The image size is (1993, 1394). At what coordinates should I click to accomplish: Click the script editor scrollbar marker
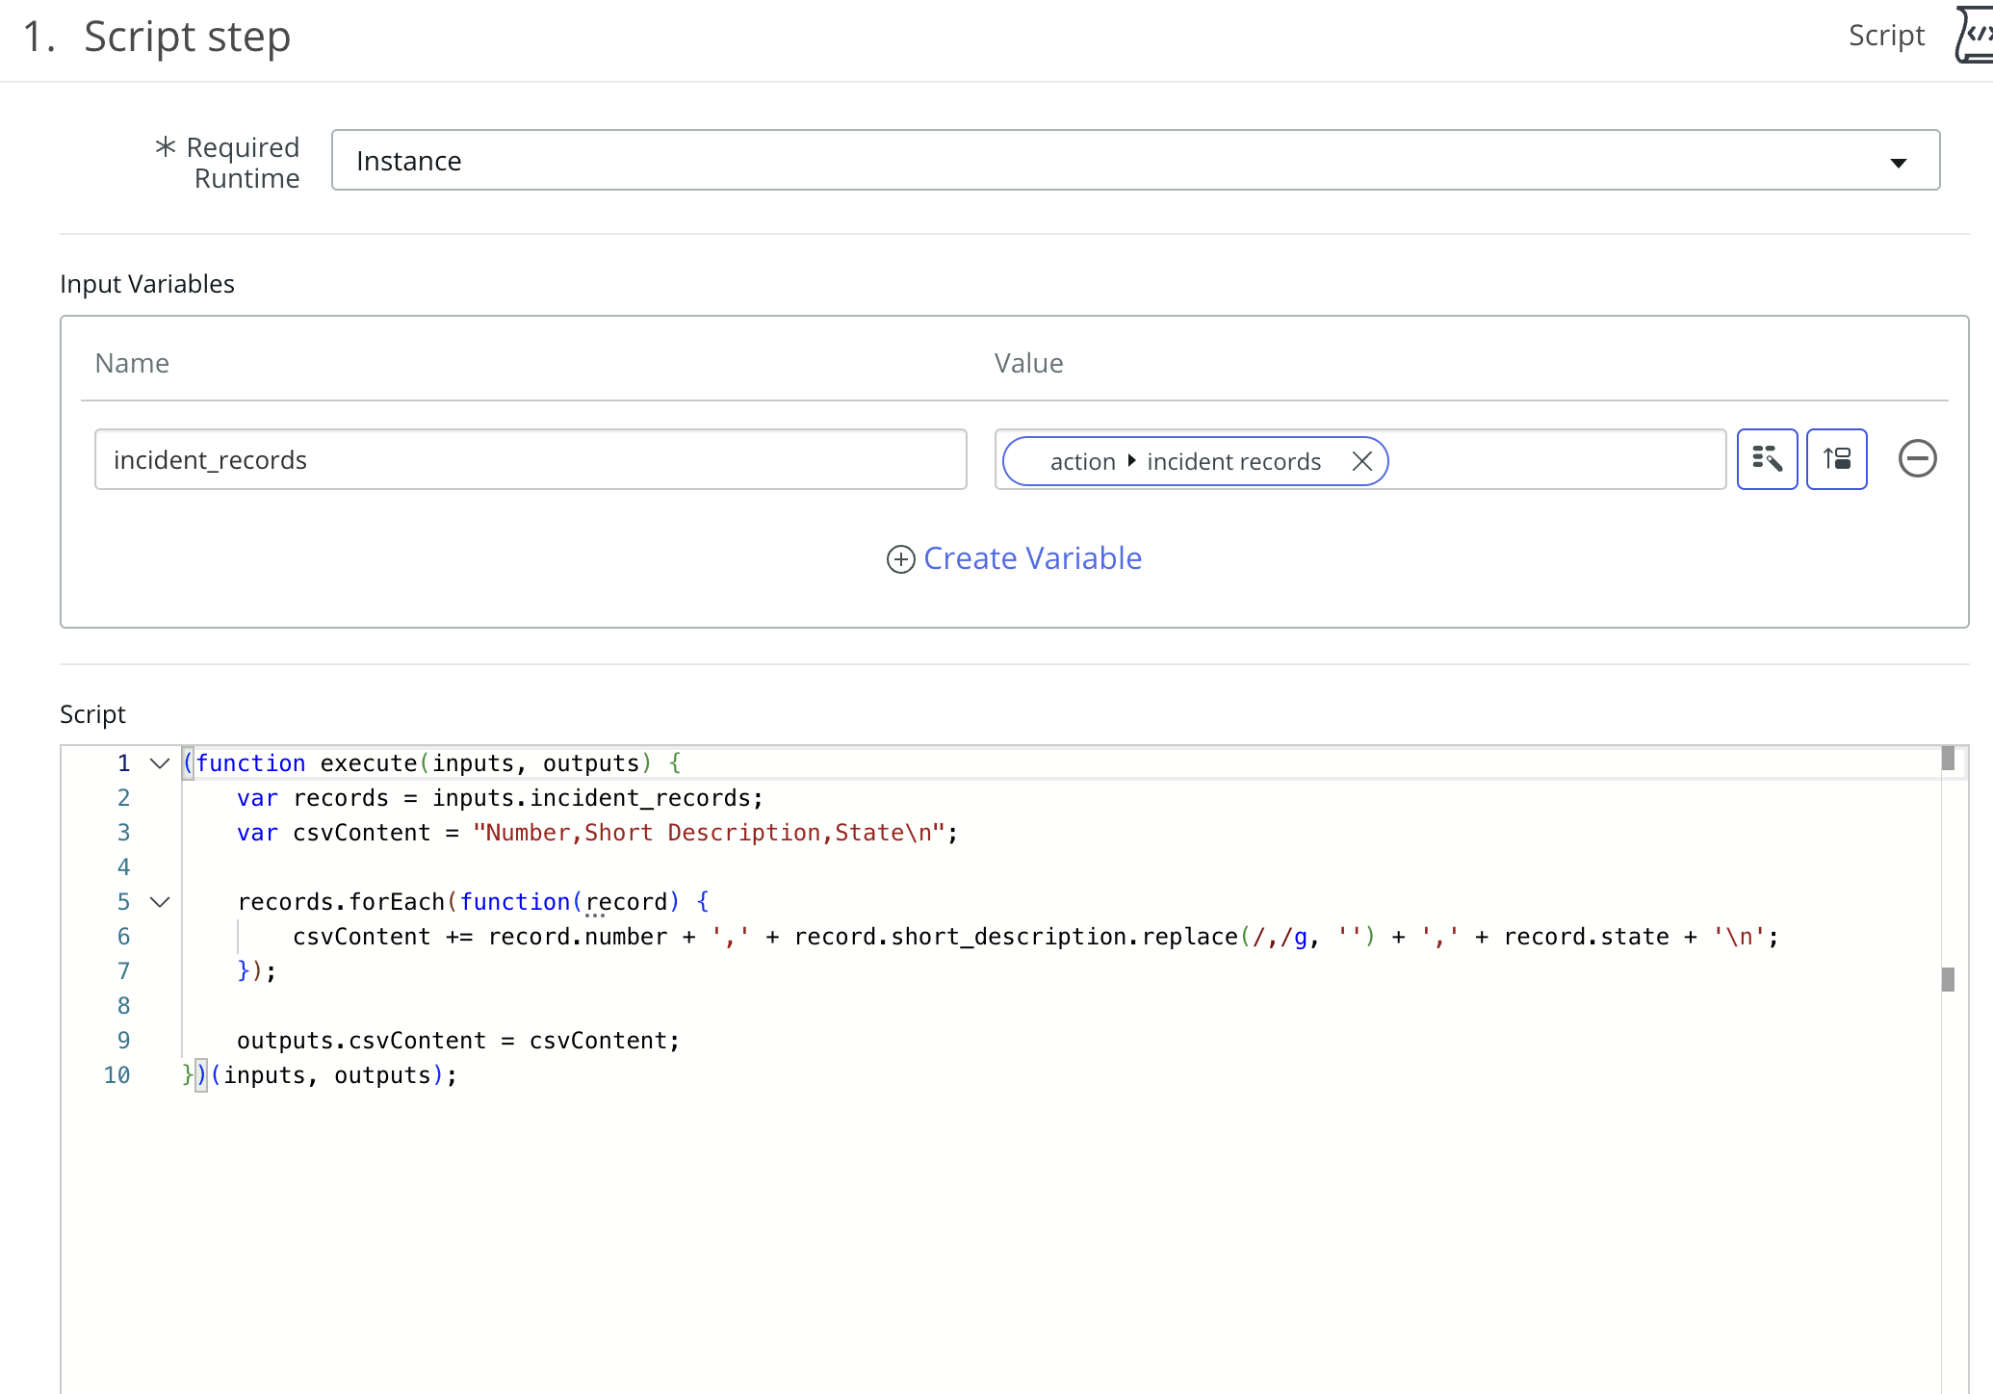[x=1948, y=979]
